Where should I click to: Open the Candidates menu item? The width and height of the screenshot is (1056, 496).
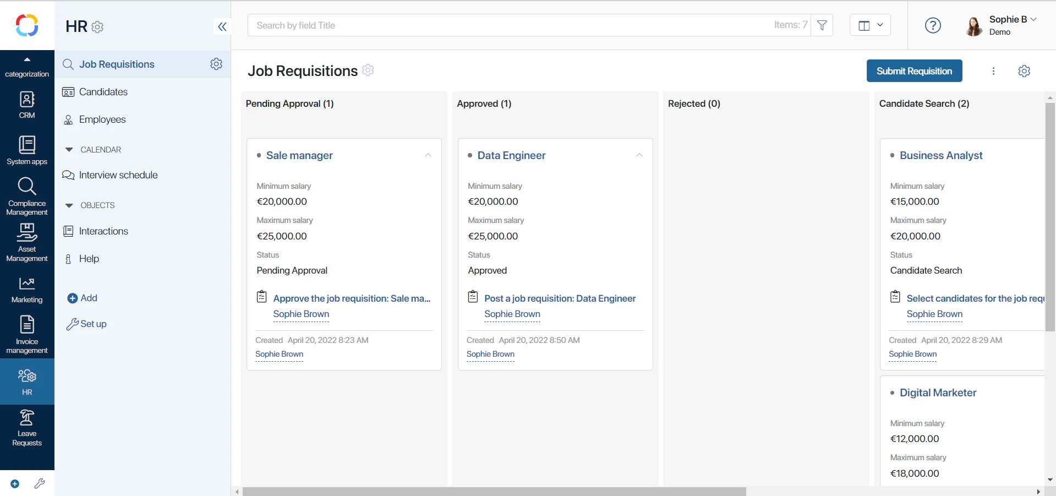tap(103, 92)
